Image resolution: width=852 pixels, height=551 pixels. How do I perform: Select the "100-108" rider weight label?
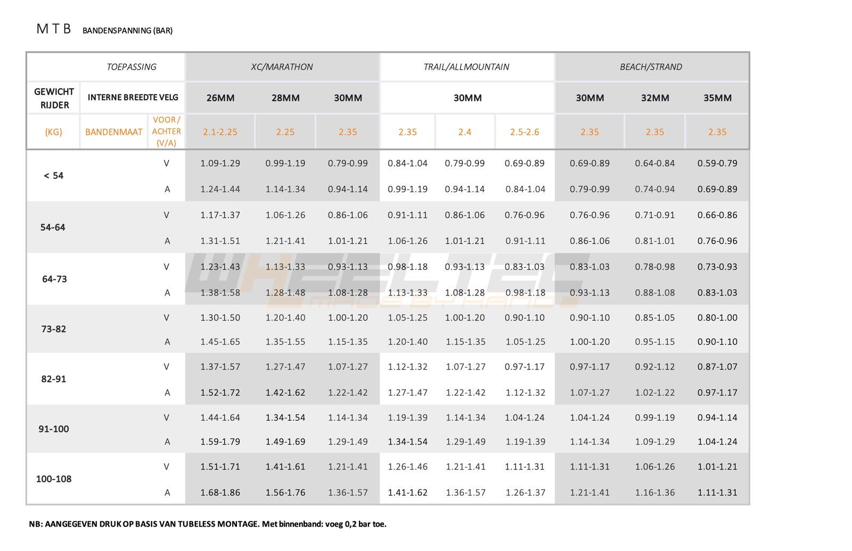click(x=54, y=479)
